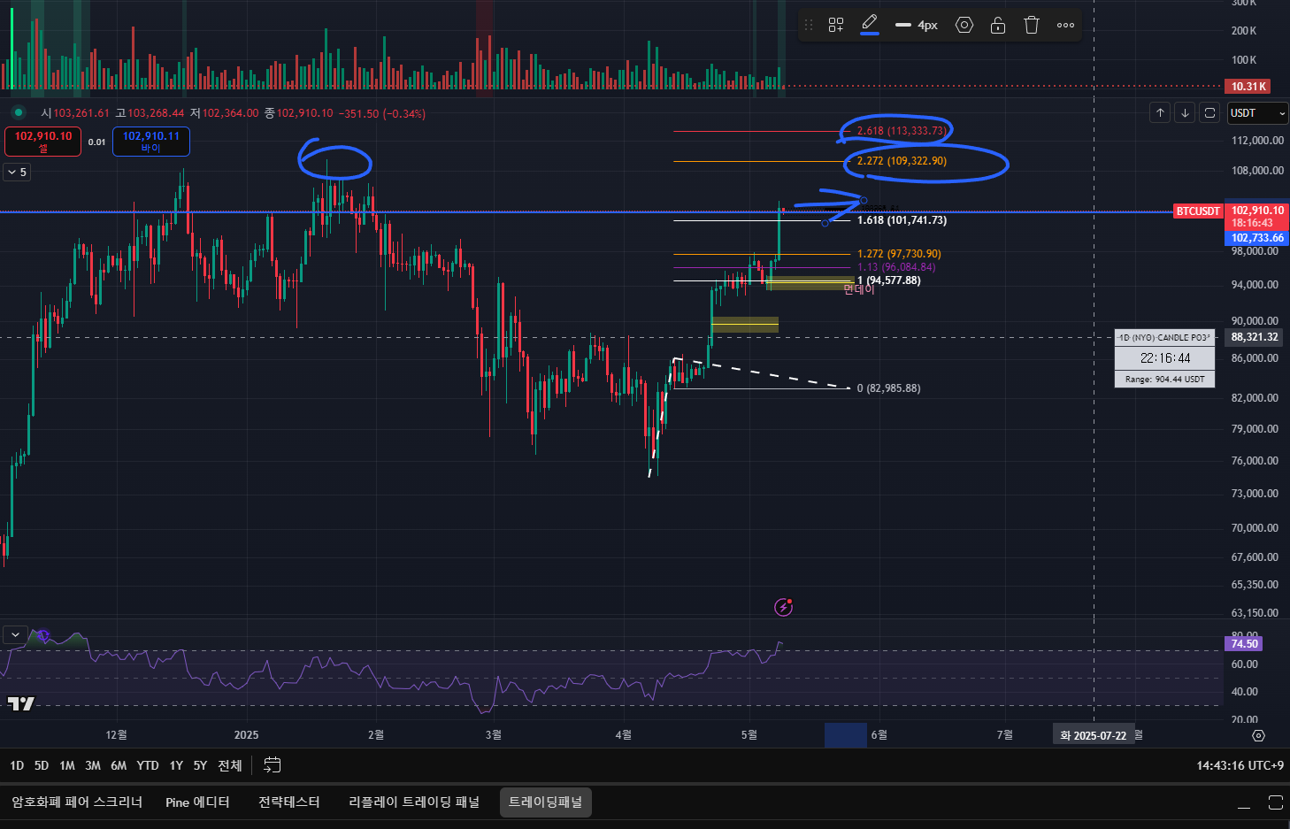Click the TradingView logo watermark
Screen dimensions: 1290x829
coord(20,703)
